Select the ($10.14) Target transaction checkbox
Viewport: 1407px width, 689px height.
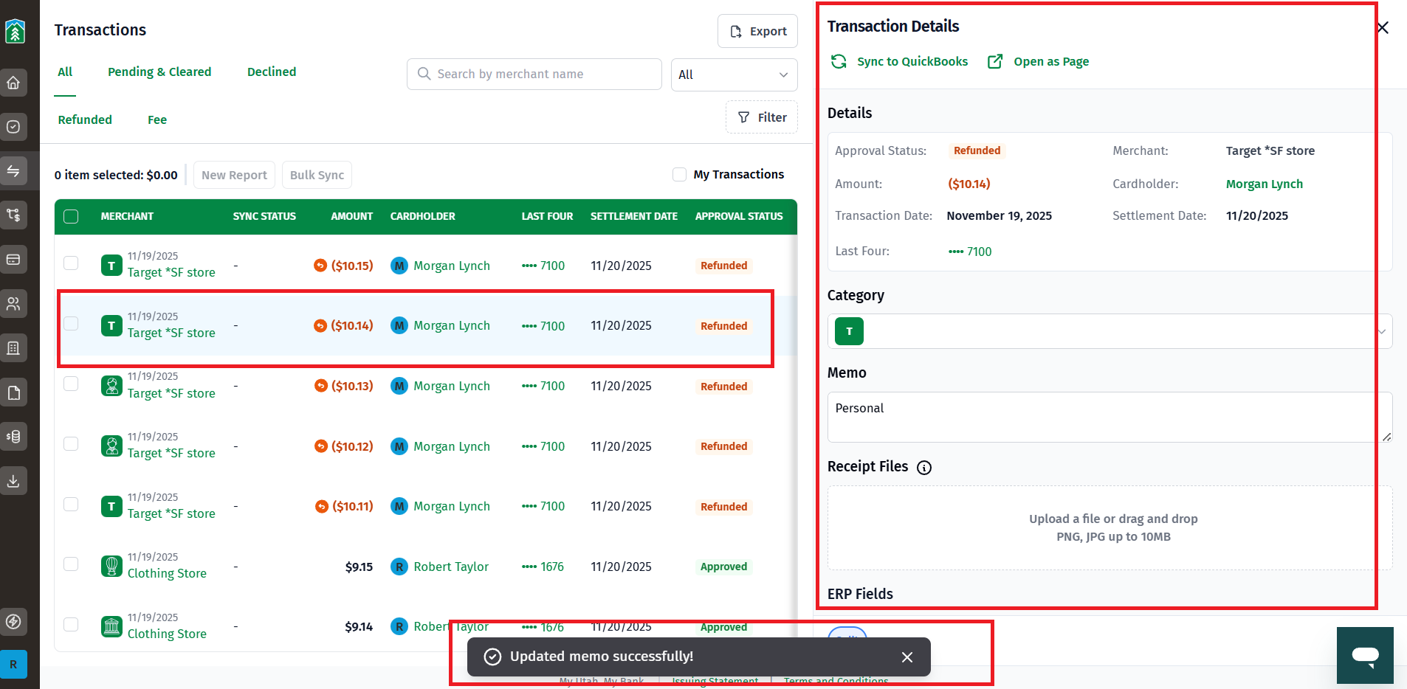(x=71, y=324)
